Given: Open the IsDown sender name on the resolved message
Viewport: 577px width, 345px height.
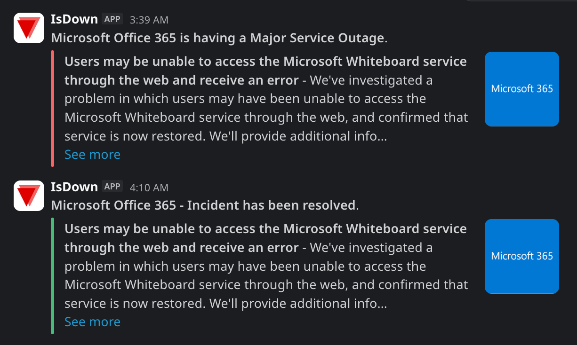Looking at the screenshot, I should click(x=74, y=187).
